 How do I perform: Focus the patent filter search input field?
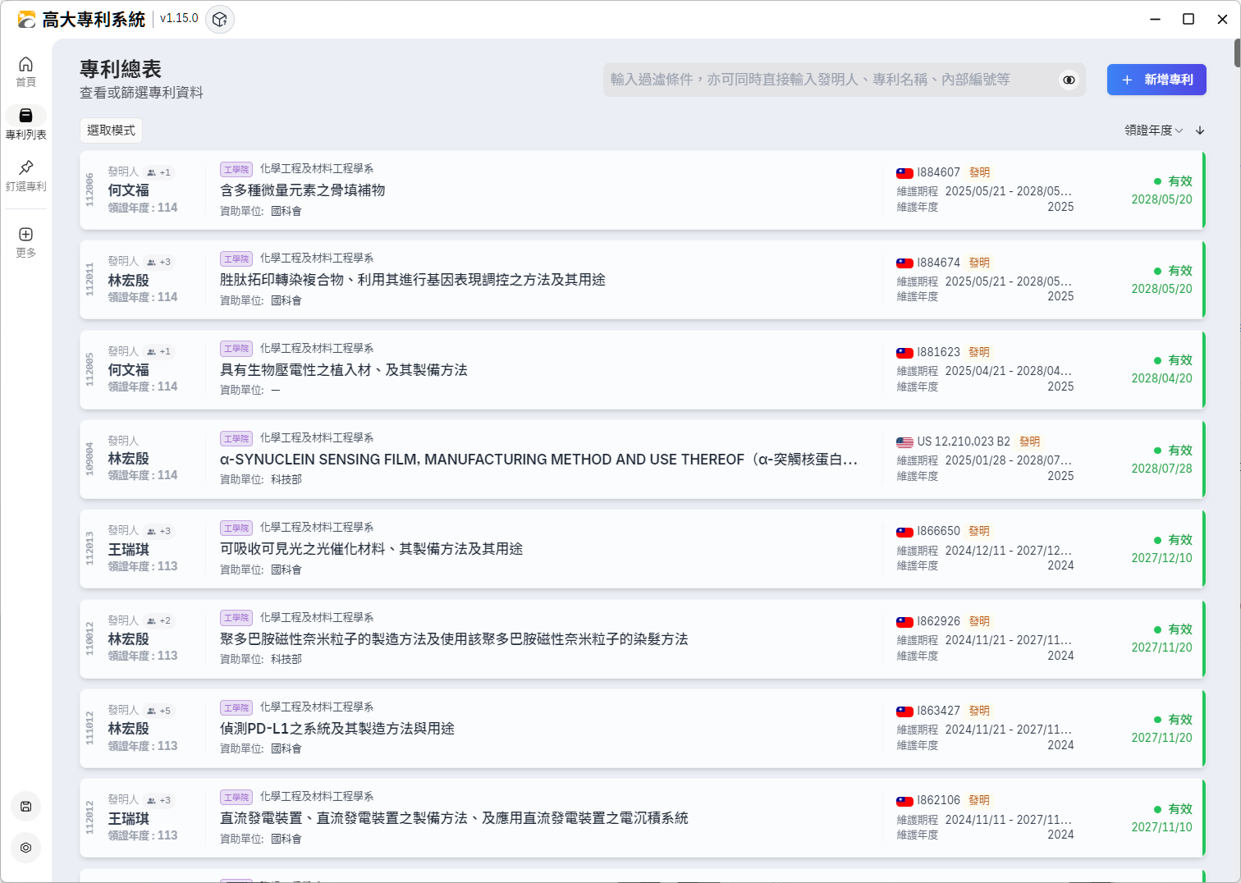pyautogui.click(x=829, y=80)
